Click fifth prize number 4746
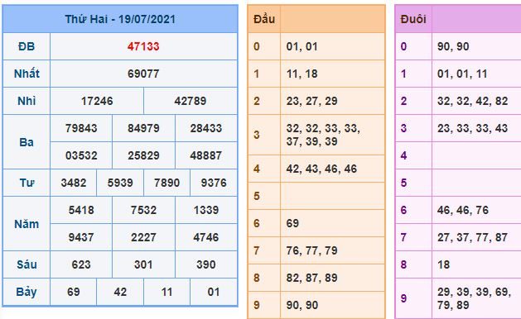Viewport: 521px width, 319px height. [206, 237]
